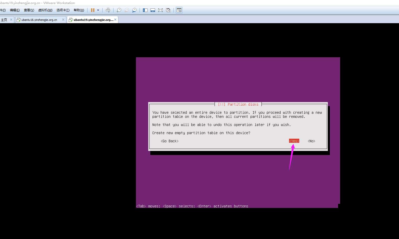
Task: Click the 'You have selected an entire device' text
Action: coord(237,115)
